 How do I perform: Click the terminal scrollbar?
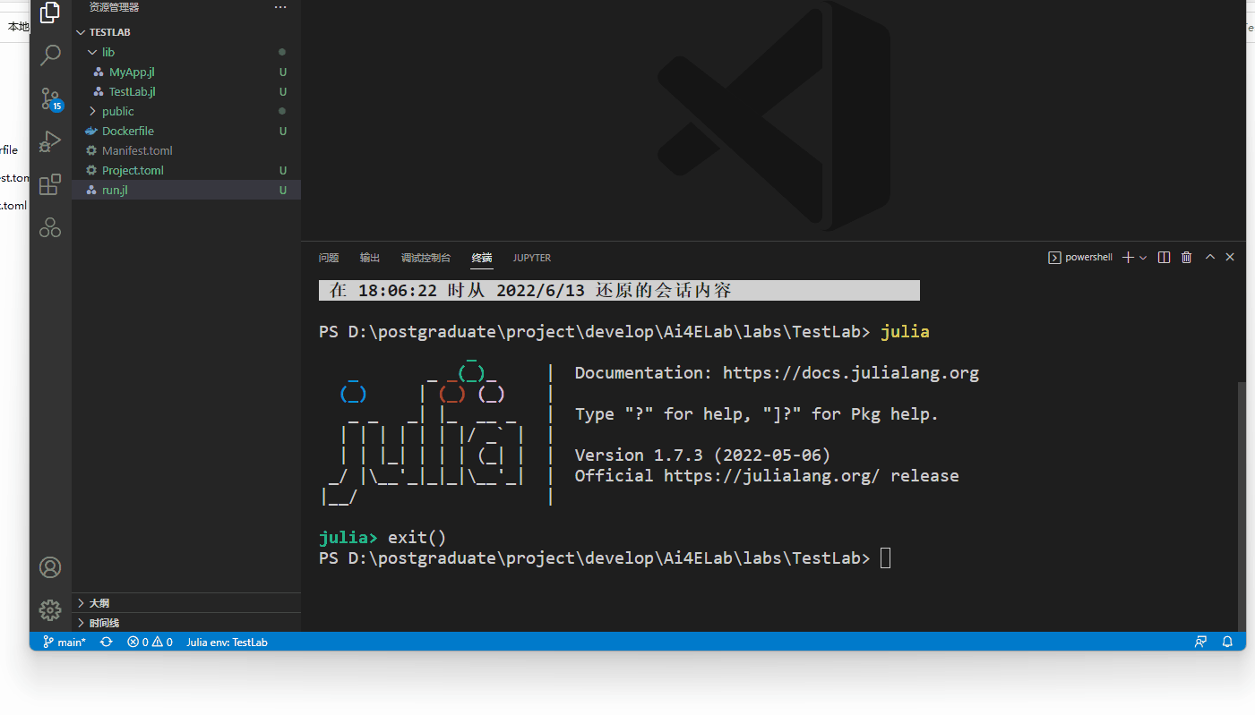point(1241,506)
